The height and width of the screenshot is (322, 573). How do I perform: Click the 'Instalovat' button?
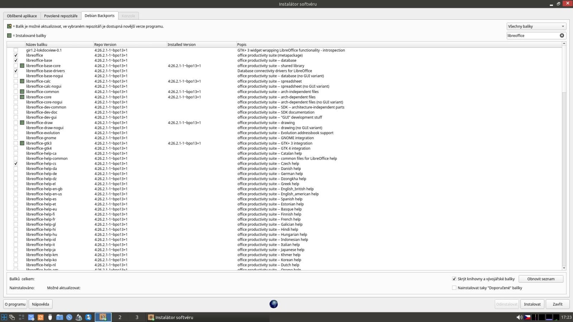532,304
